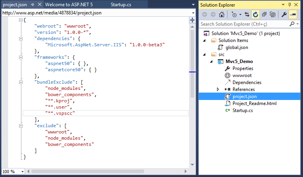Screen dimensions: 303x177
Task: Select the wwwroot globe icon
Action: tap(228, 75)
